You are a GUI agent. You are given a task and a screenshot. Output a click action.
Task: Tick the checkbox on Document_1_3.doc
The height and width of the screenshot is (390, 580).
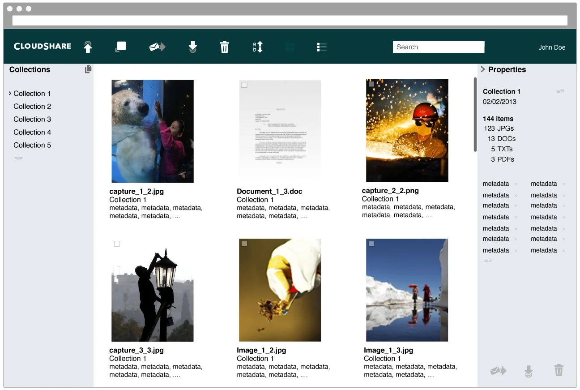(244, 85)
